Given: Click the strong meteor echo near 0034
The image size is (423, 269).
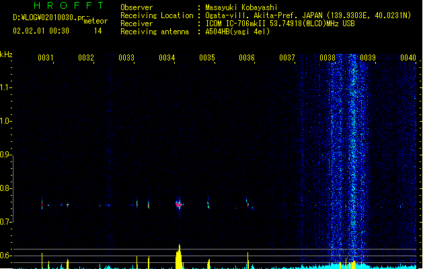Looking at the screenshot, I should (x=179, y=204).
